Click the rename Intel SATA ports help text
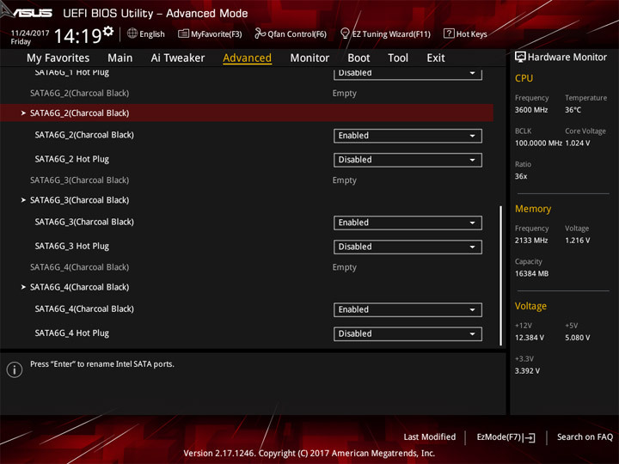 pyautogui.click(x=102, y=364)
